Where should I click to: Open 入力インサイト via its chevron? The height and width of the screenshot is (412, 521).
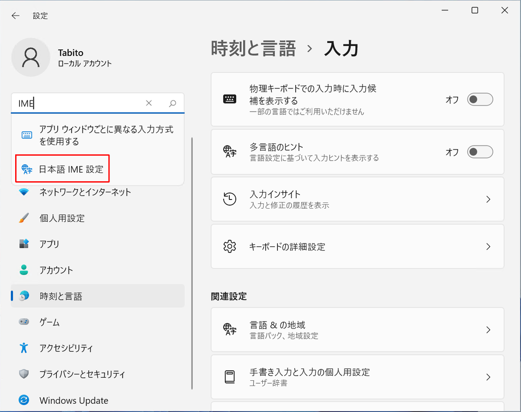click(488, 199)
